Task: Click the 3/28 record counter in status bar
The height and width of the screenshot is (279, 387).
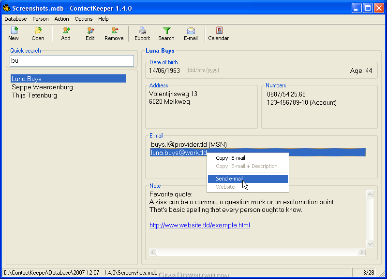Action: 369,273
